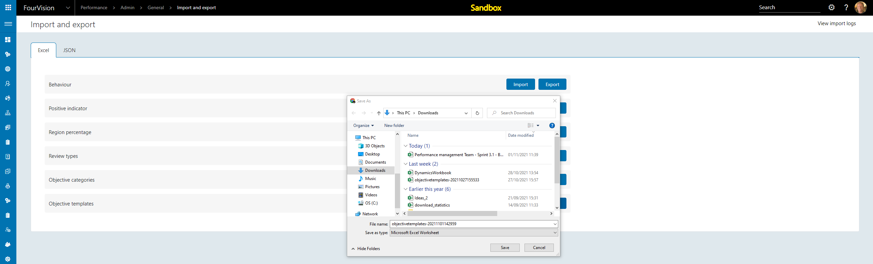This screenshot has height=264, width=873.
Task: Collapse the Today (1) group
Action: (x=406, y=146)
